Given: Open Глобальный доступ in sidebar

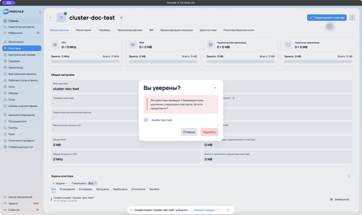Looking at the screenshot, I should click(22, 147).
